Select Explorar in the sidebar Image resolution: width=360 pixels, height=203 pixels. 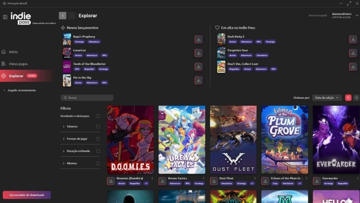(x=27, y=76)
